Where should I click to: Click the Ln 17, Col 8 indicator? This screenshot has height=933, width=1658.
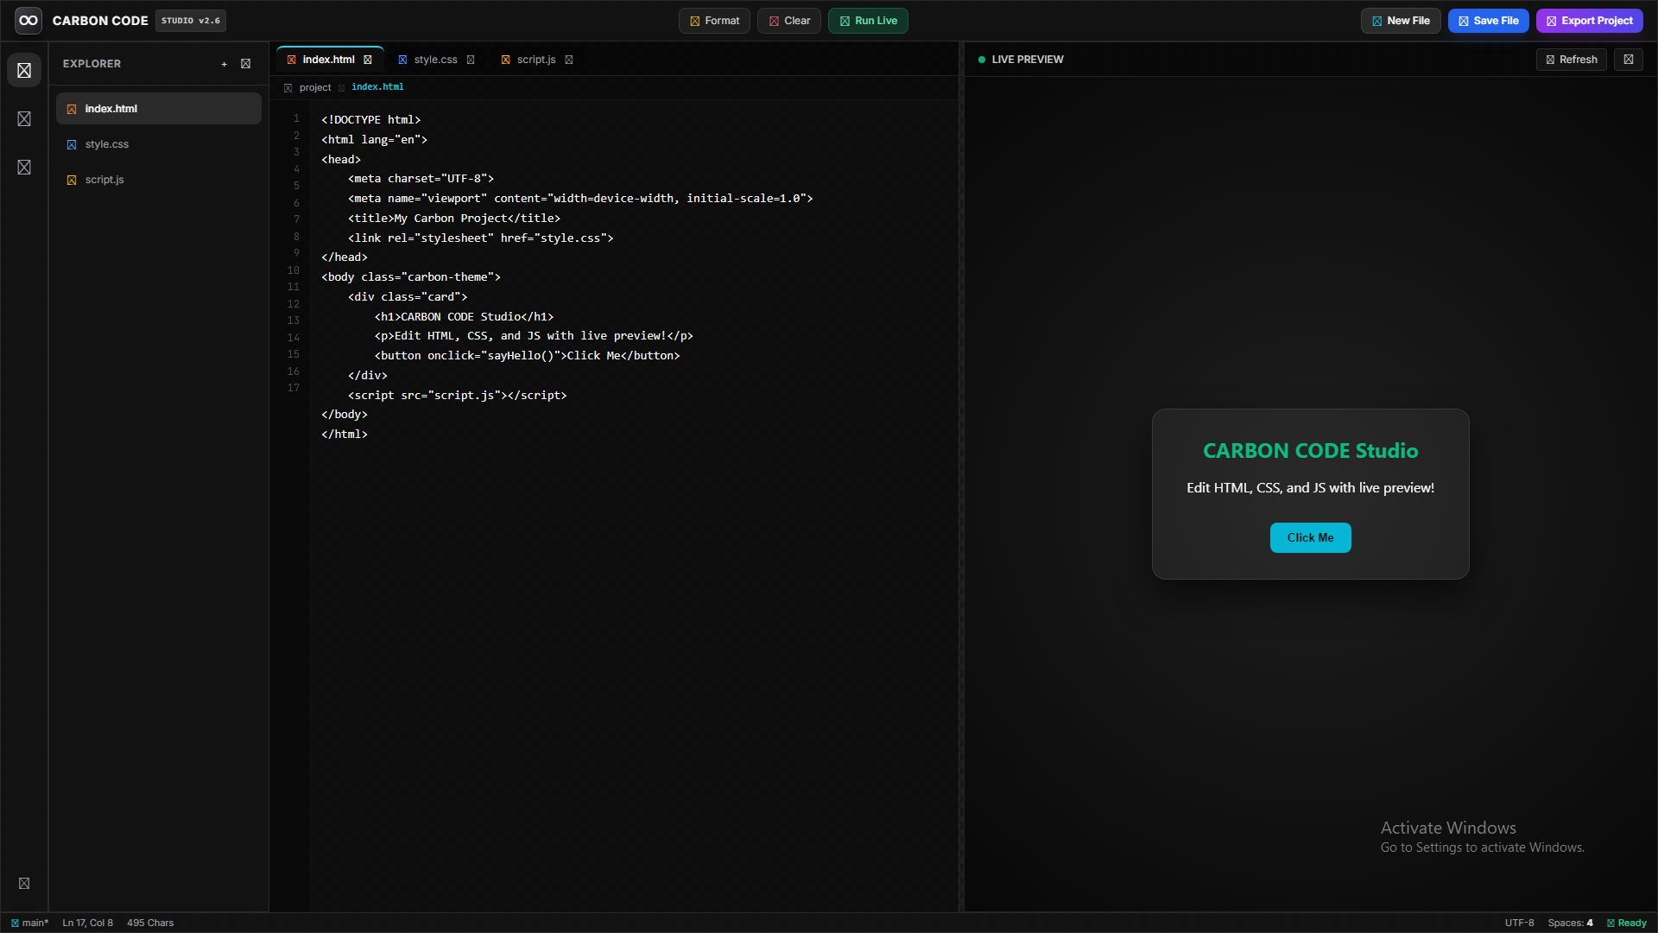click(87, 923)
